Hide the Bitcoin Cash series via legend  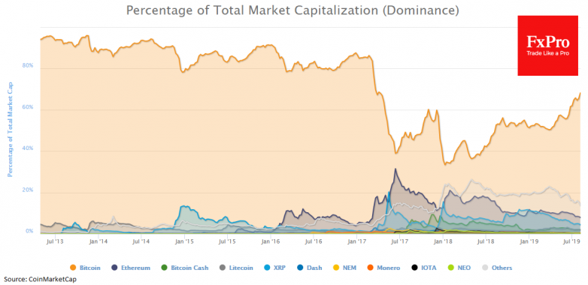(184, 268)
